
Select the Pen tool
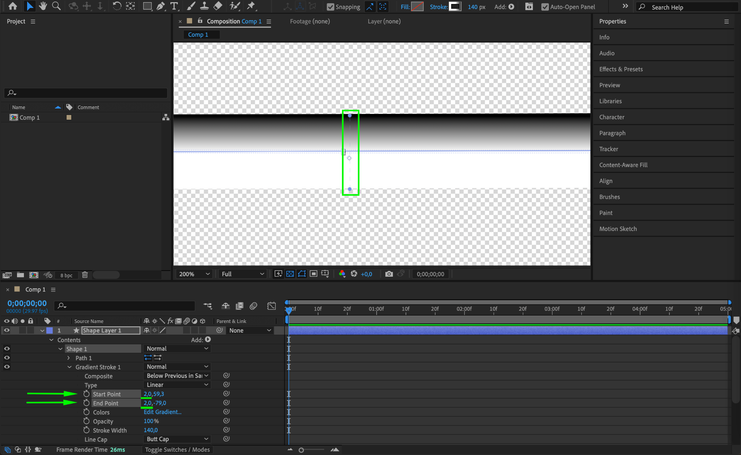pos(160,6)
